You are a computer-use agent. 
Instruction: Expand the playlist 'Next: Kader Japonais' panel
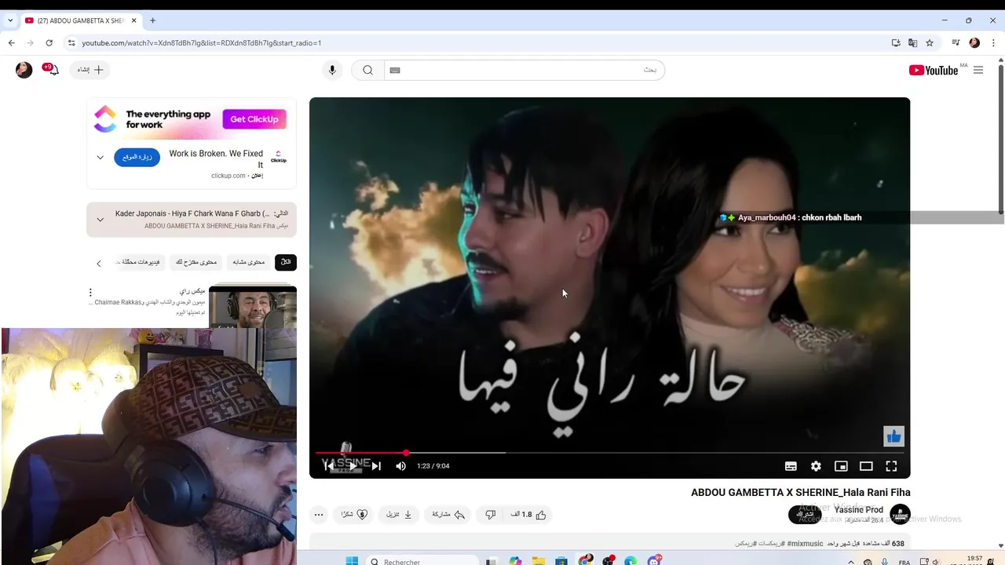[100, 220]
